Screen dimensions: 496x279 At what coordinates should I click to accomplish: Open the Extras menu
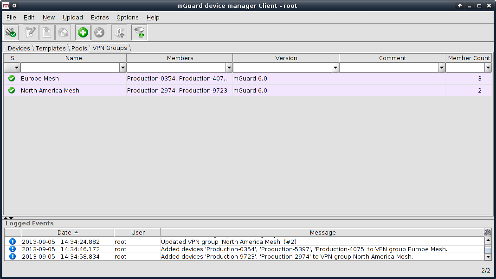[x=100, y=18]
